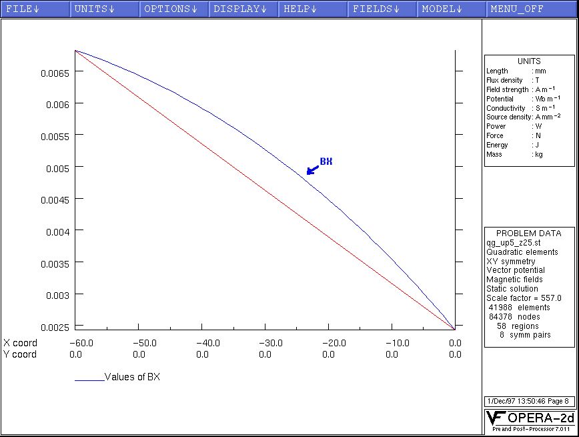Click the 0.003 y-axis label
Screen dimensions: 579x437
tap(57, 296)
